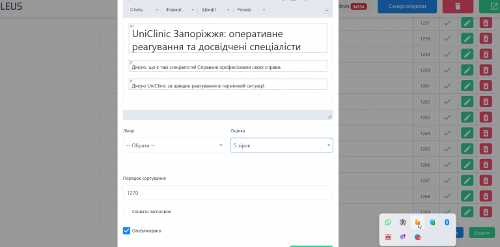Click the red trash button in header
500x247 pixels.
(x=458, y=7)
